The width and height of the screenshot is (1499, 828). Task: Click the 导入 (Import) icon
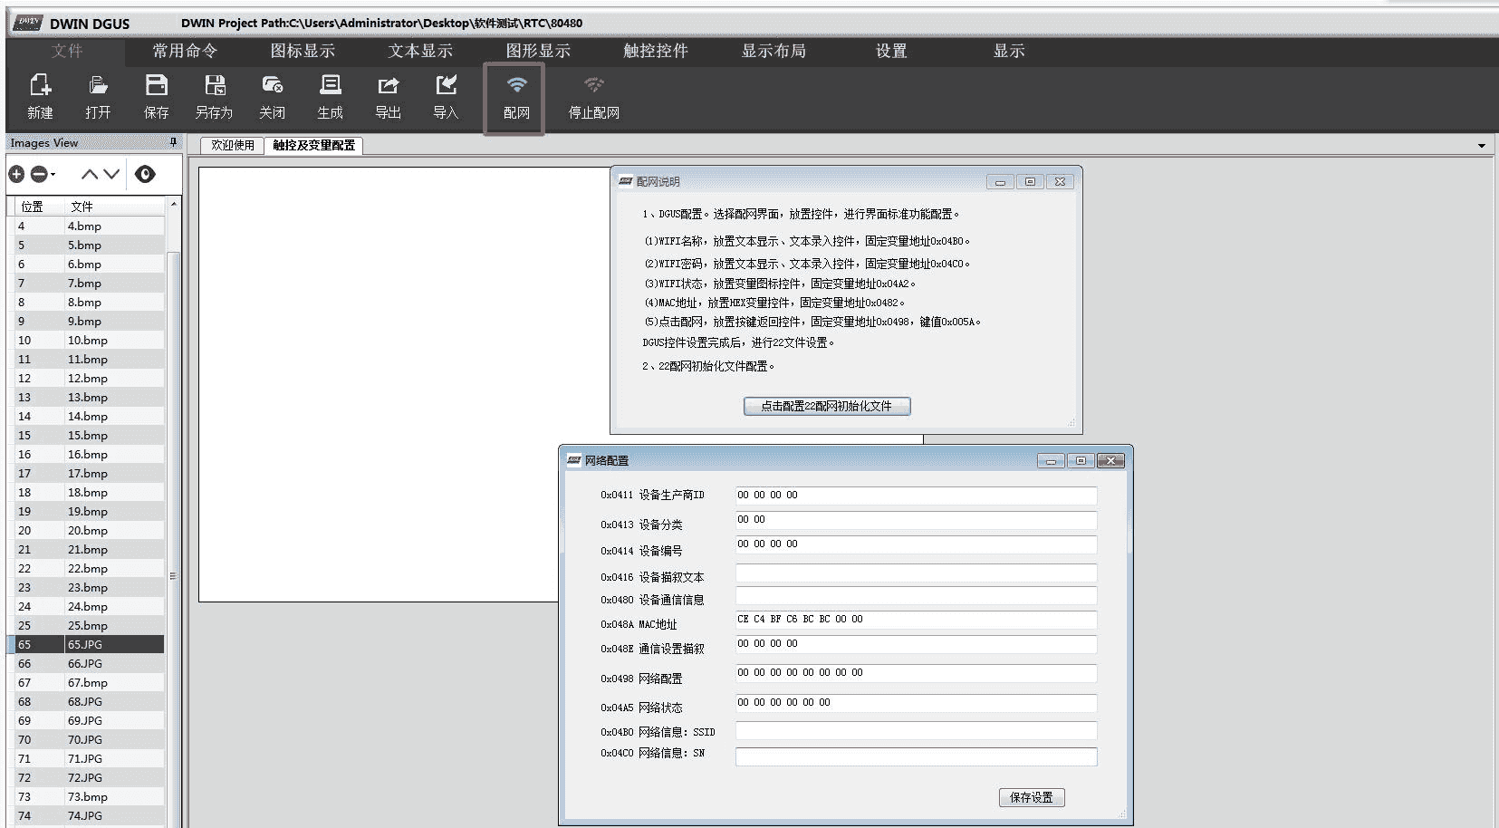(x=446, y=96)
